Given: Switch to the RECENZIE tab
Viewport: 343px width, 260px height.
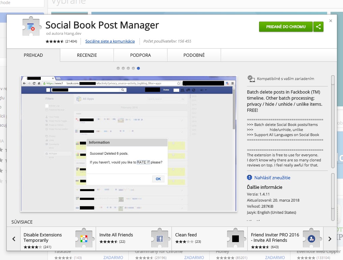Looking at the screenshot, I should (87, 55).
